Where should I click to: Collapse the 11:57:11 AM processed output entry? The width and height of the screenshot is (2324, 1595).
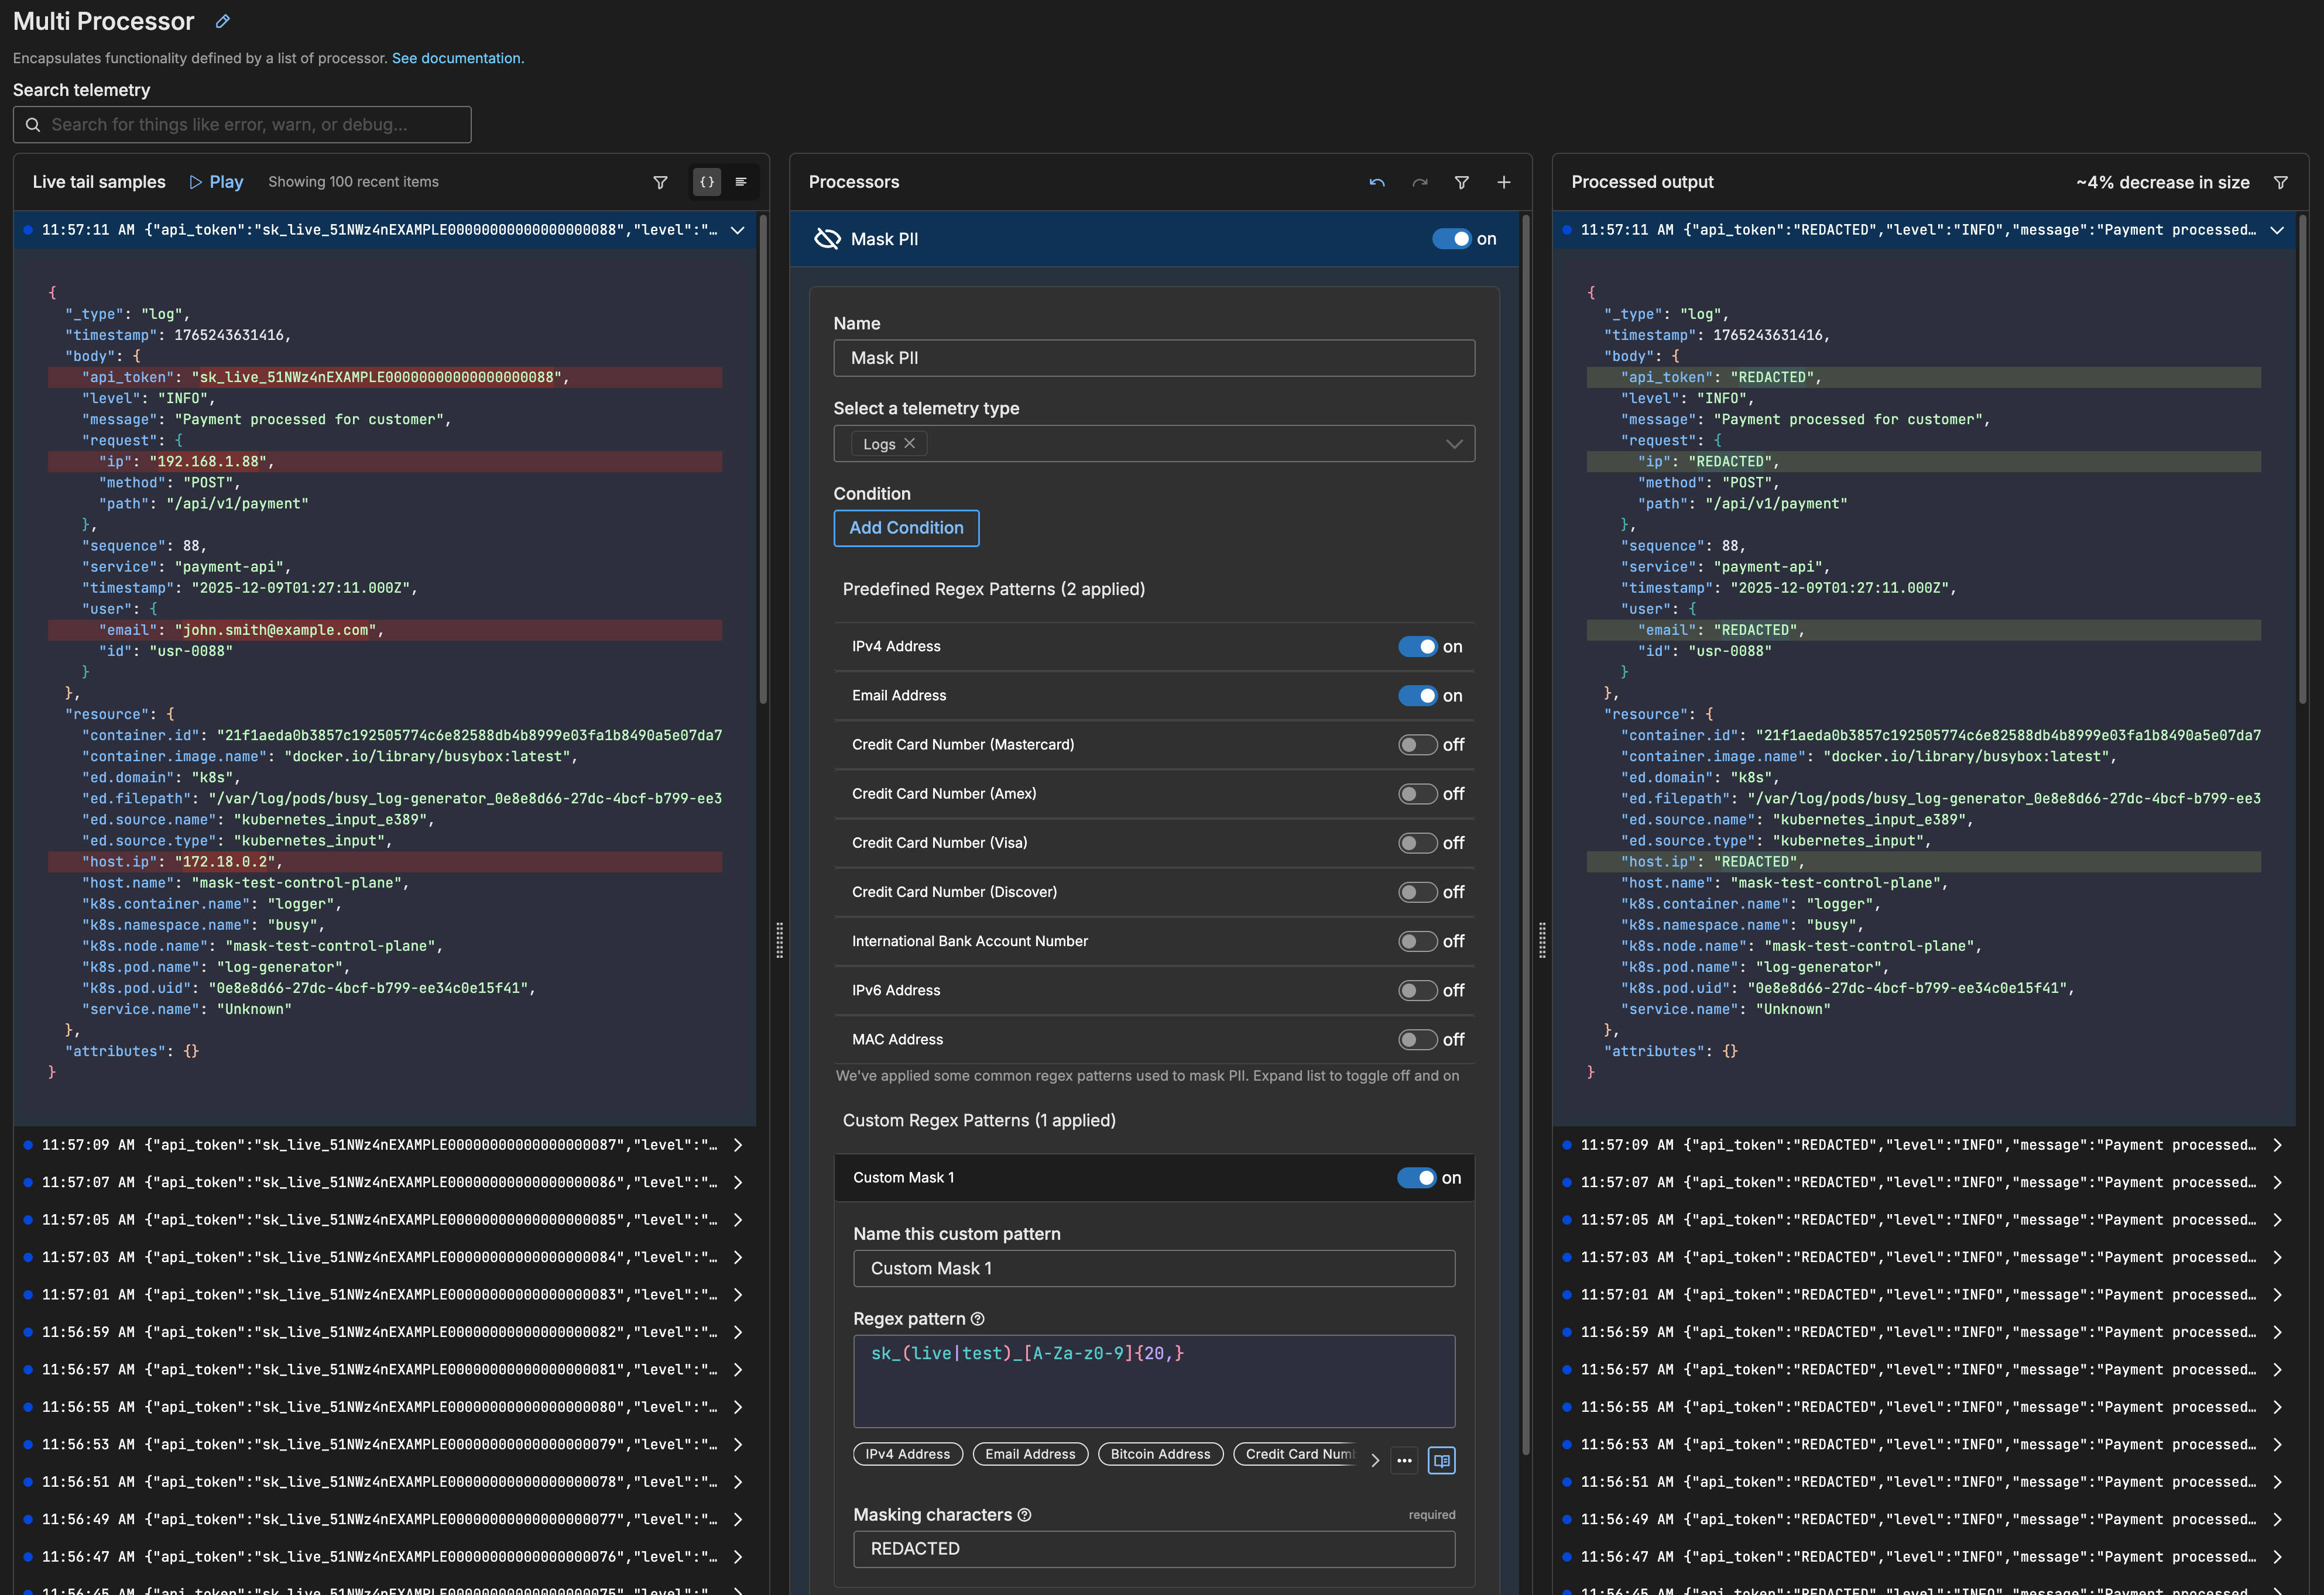tap(2277, 230)
